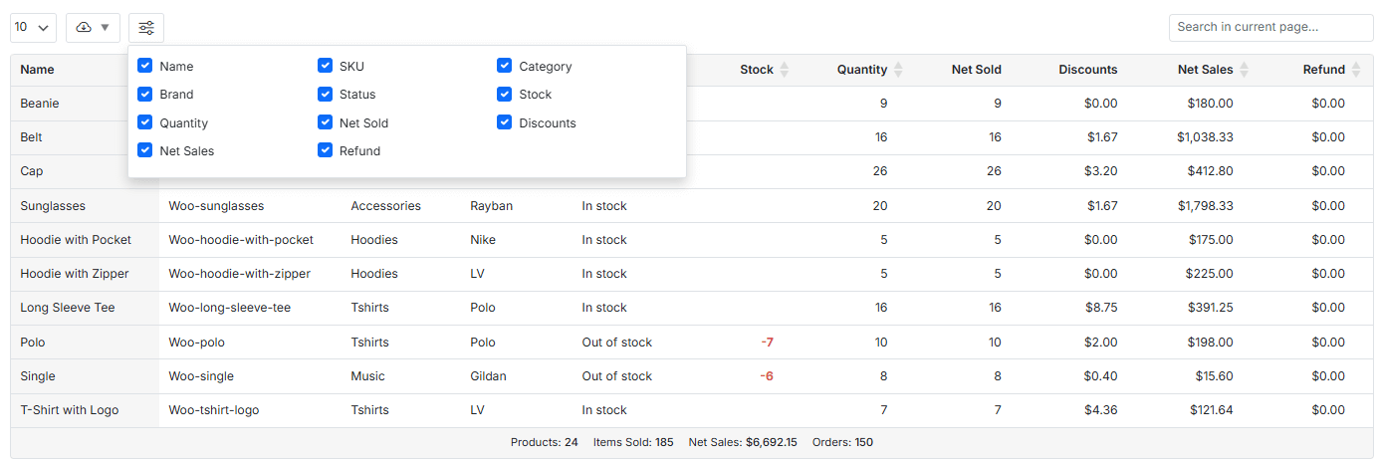
Task: Sort by Net Sales using its sort arrows
Action: coord(1244,70)
